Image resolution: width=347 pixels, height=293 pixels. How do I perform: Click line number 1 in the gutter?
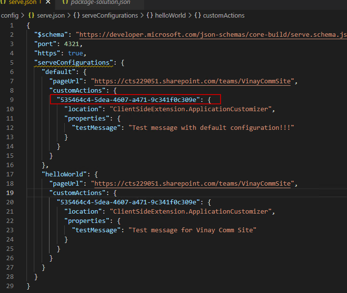click(12, 25)
